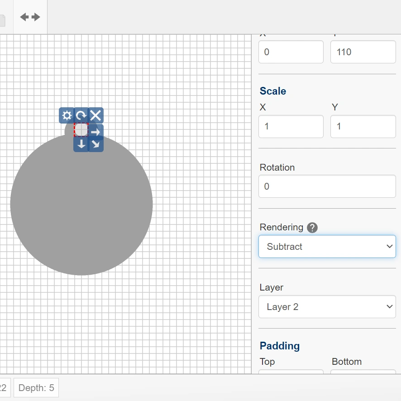401x401 pixels.
Task: Select the small red-dashed selected shape
Action: (x=81, y=130)
